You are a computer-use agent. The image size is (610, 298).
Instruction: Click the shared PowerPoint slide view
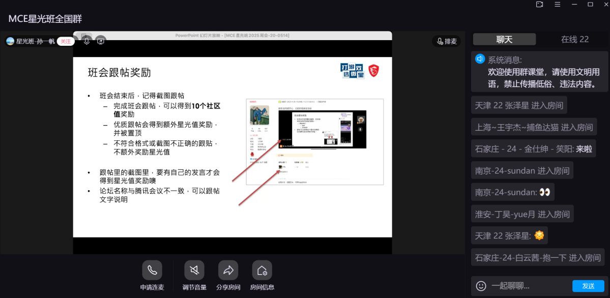233,147
